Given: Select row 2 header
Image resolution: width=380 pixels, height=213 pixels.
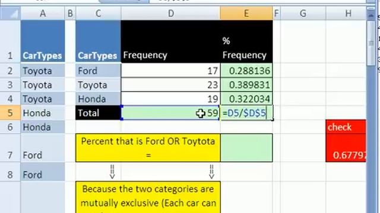Looking at the screenshot, I should [10, 70].
